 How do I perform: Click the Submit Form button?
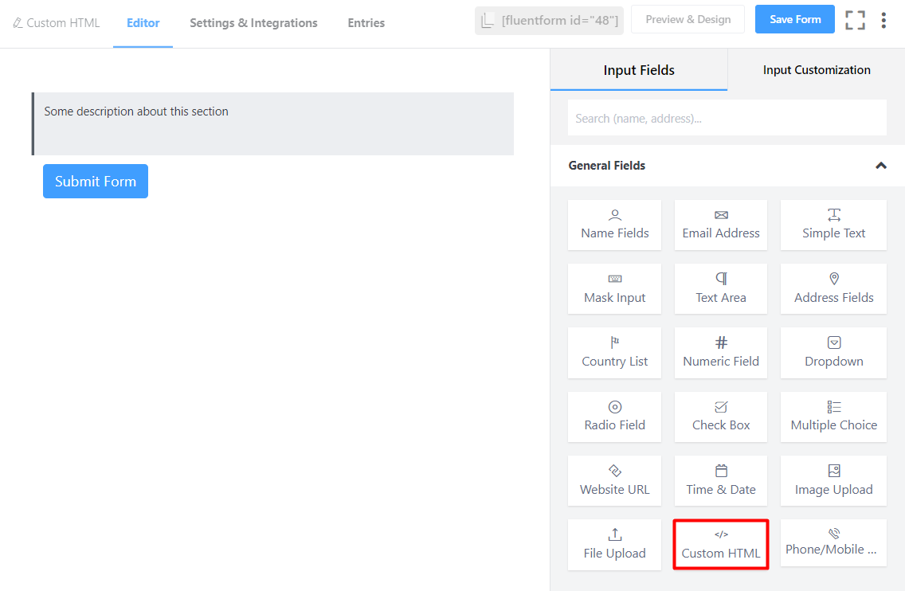pos(96,182)
